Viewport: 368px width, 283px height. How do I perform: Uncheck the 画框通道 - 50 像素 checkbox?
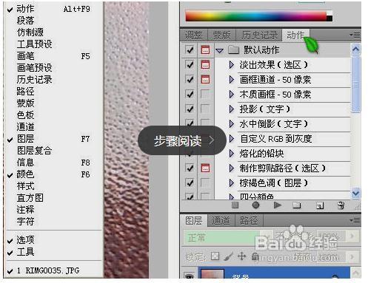(x=190, y=80)
